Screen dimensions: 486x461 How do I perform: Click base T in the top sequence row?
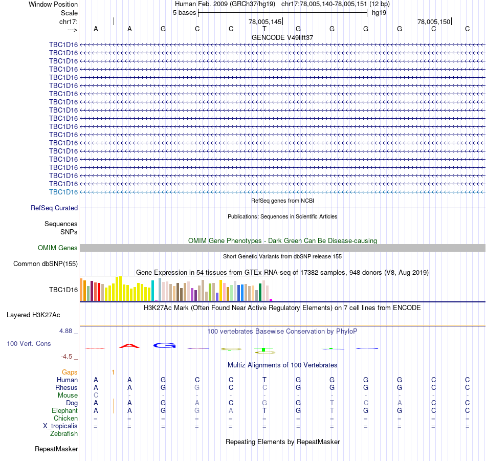pos(264,29)
